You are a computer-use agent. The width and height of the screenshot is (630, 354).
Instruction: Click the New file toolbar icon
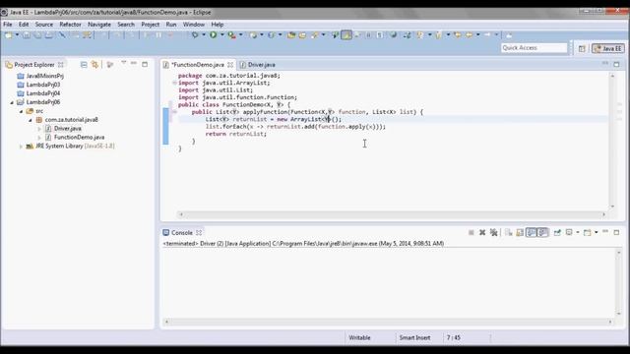click(8, 35)
